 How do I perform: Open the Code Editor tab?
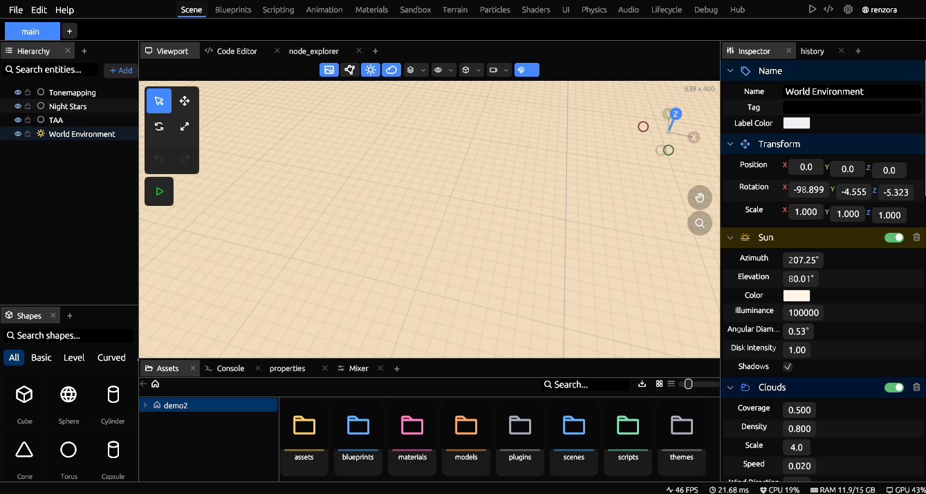click(237, 51)
